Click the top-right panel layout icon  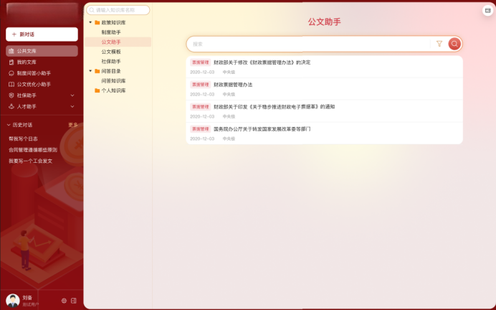tap(487, 10)
